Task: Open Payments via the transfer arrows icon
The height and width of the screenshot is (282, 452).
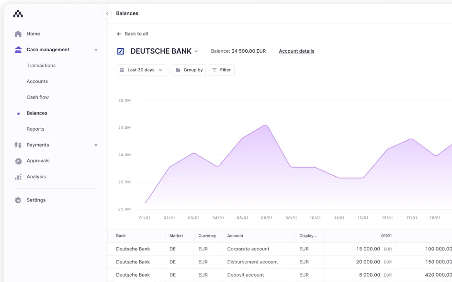Action: 17,145
